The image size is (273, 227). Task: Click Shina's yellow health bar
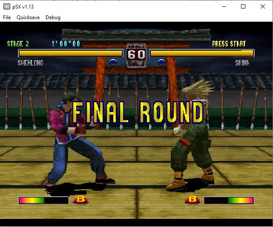point(202,53)
